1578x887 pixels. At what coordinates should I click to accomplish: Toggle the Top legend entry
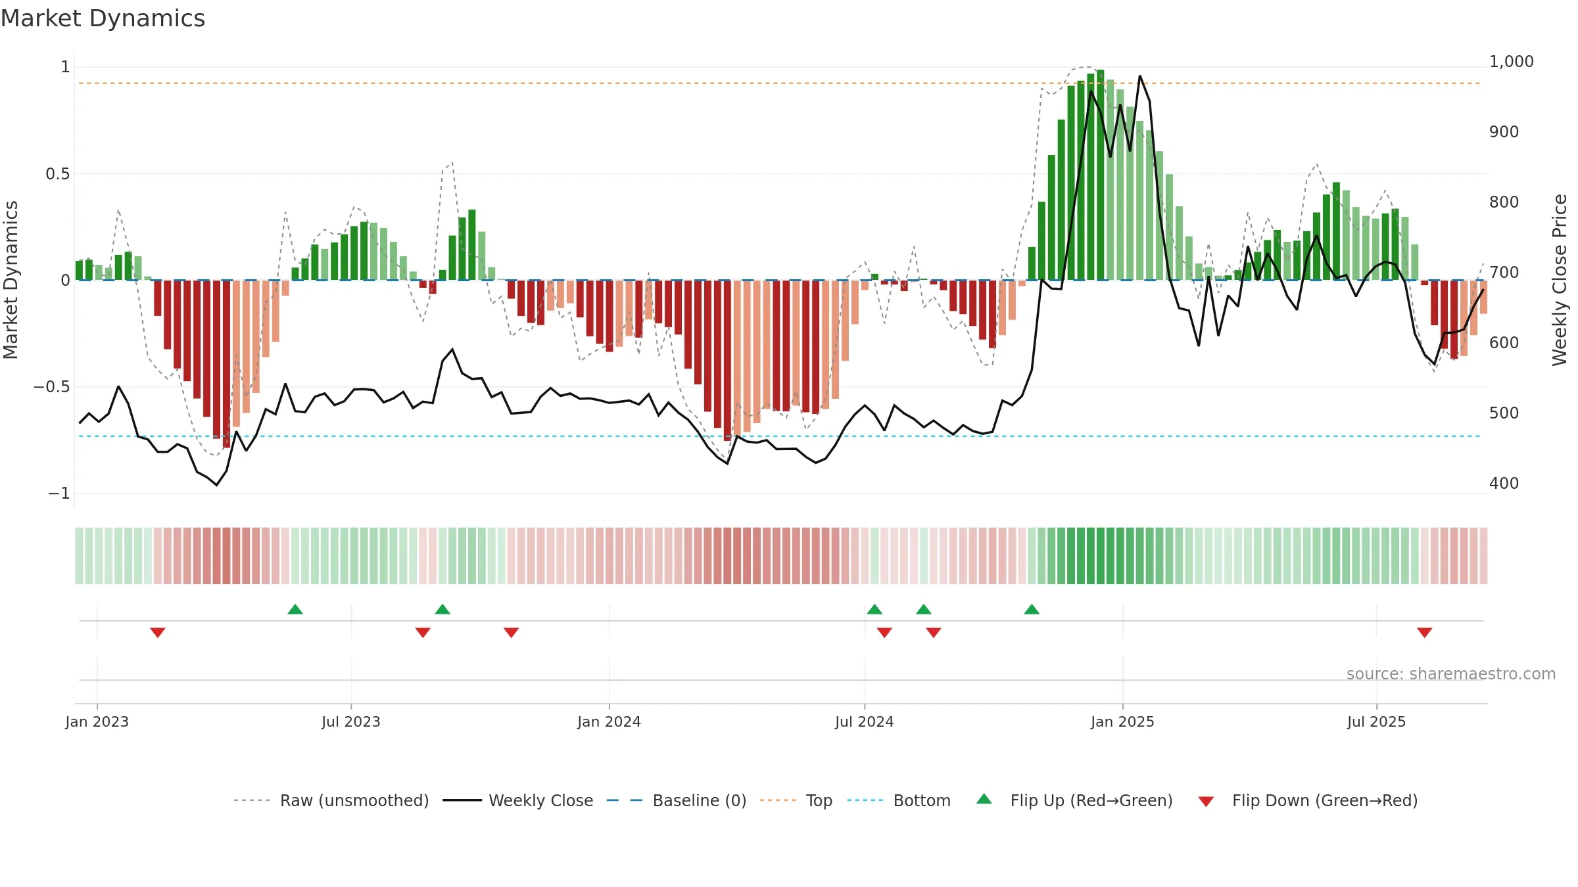[x=796, y=800]
